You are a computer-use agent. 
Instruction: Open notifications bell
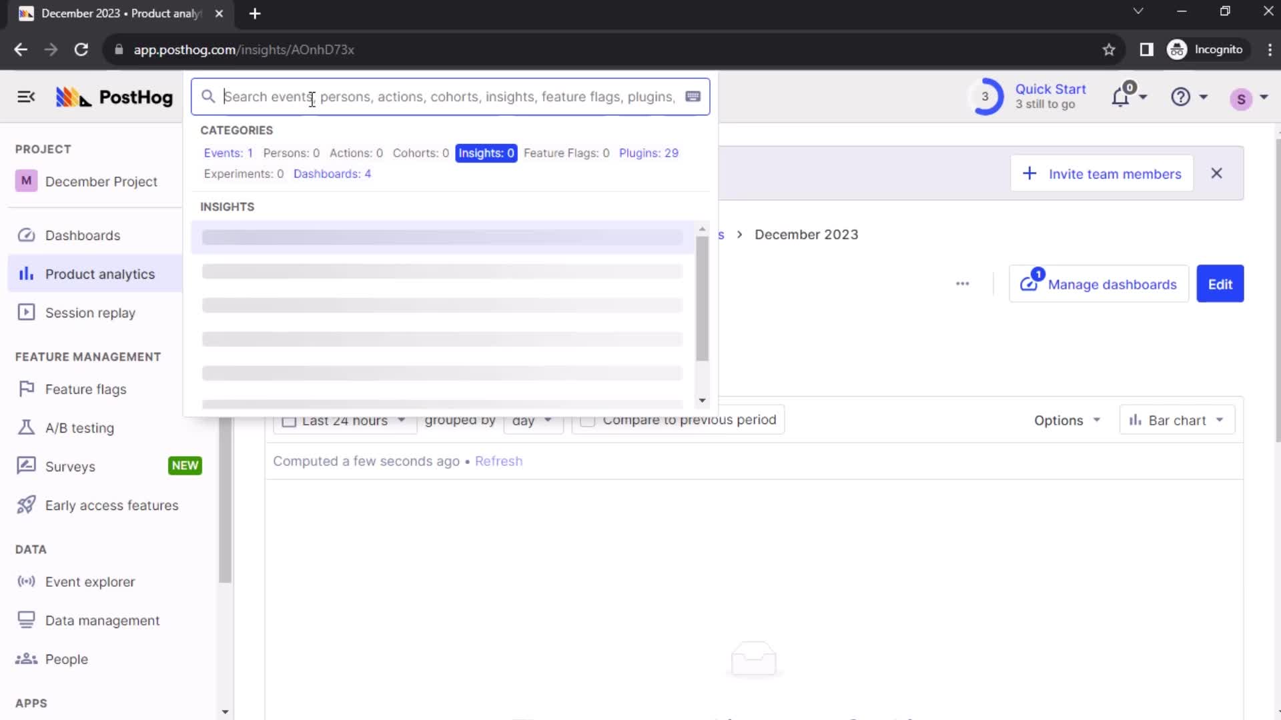point(1121,97)
